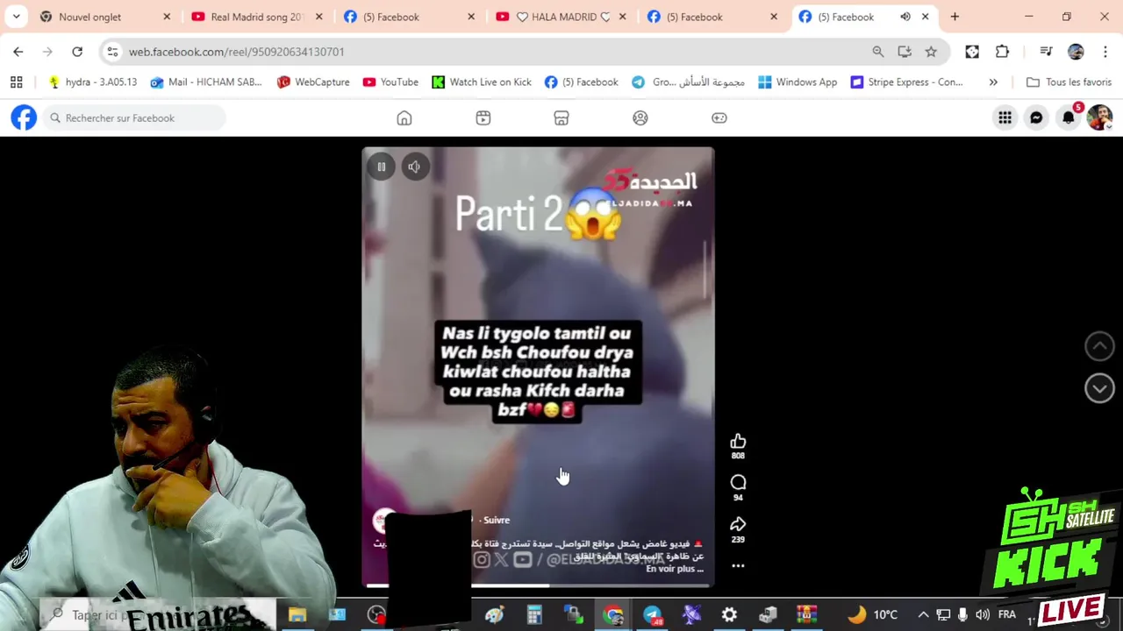Open Stripe Express bookmark
Viewport: 1123px width, 631px height.
pyautogui.click(x=906, y=82)
